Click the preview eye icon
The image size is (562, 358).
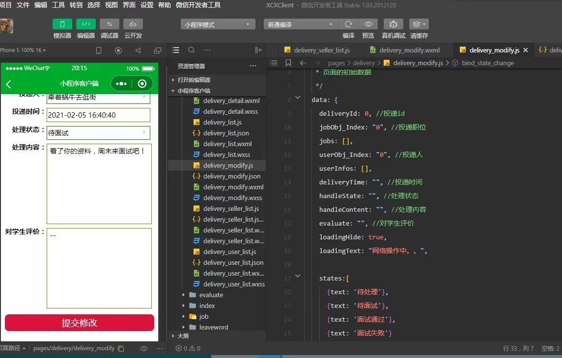tap(368, 25)
